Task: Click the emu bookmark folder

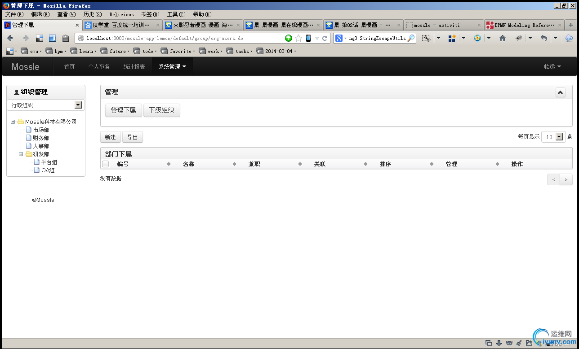Action: point(31,51)
